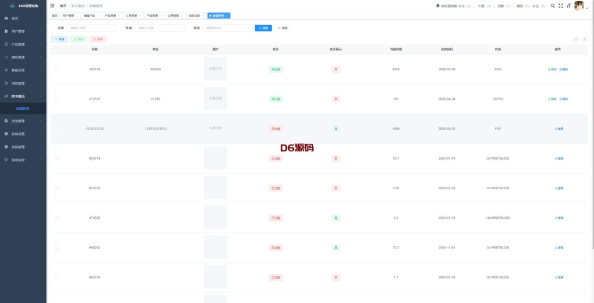Click the blue 新增 add button
The image size is (594, 303).
coord(60,39)
